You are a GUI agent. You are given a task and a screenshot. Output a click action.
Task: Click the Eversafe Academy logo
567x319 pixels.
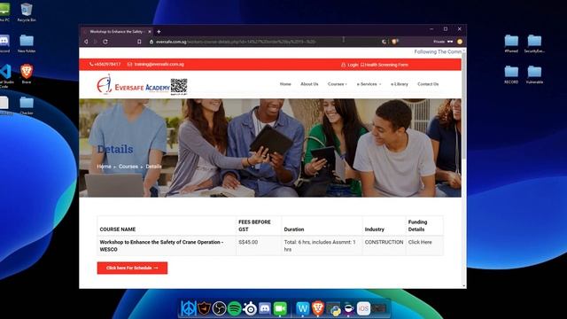pyautogui.click(x=133, y=85)
